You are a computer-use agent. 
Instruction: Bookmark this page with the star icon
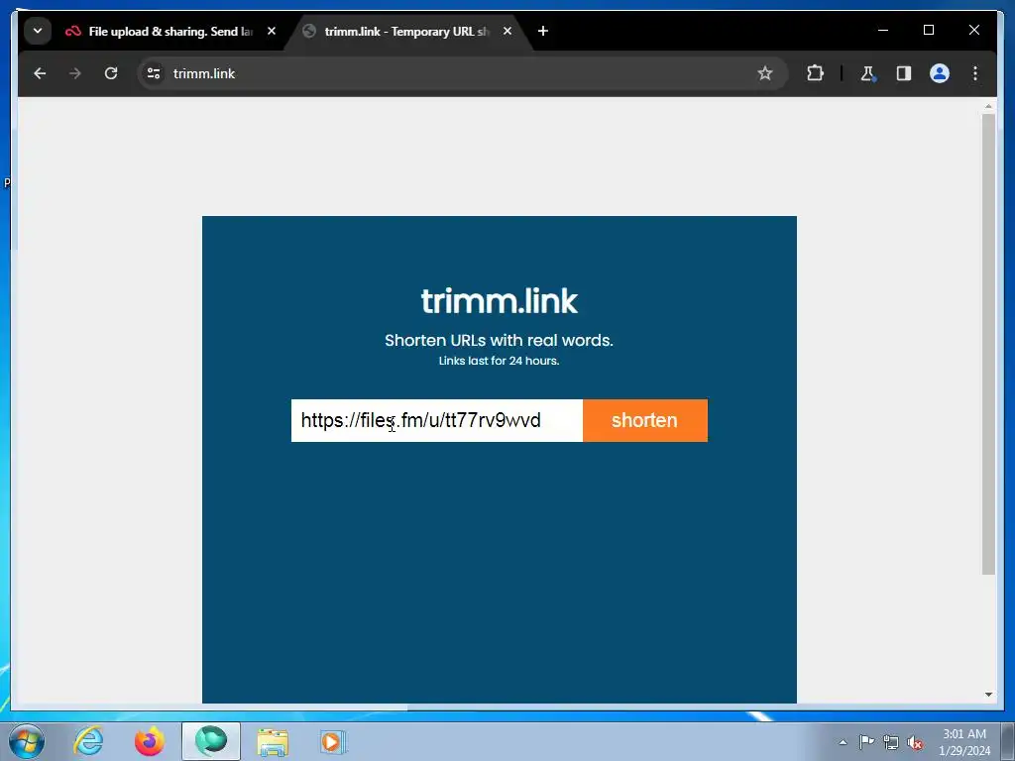(764, 73)
